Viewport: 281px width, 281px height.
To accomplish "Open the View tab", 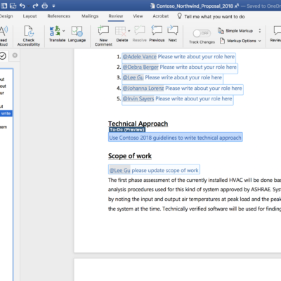I will point(138,16).
